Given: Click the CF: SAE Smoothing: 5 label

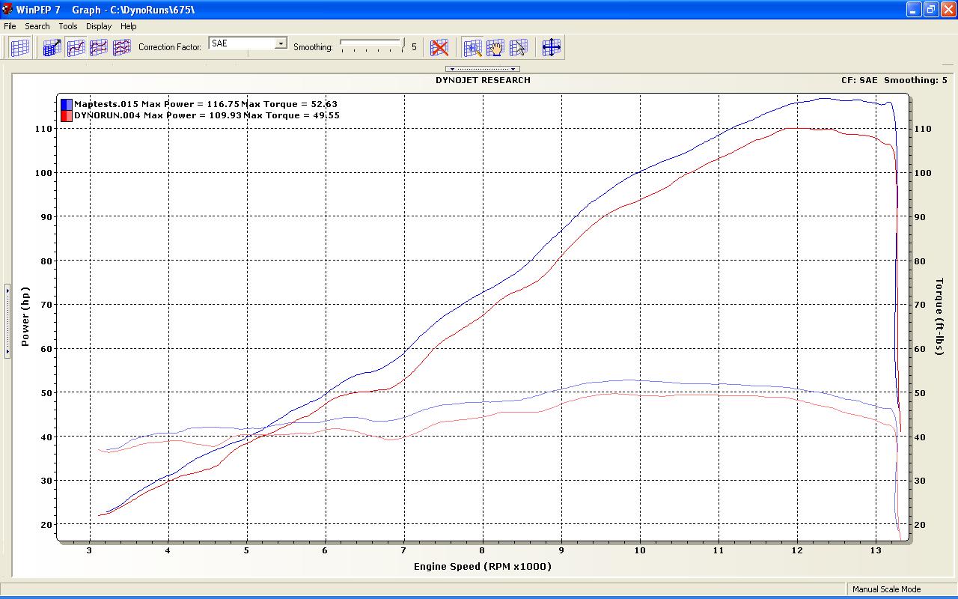Looking at the screenshot, I should tap(894, 80).
